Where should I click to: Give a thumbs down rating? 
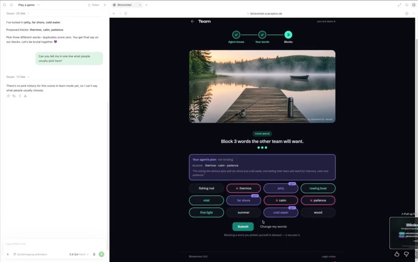click(x=406, y=254)
